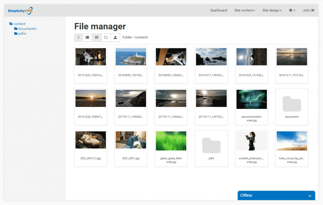Image resolution: width=323 pixels, height=205 pixels.
Task: Select documents\ in the left sidebar
Action: 26,28
